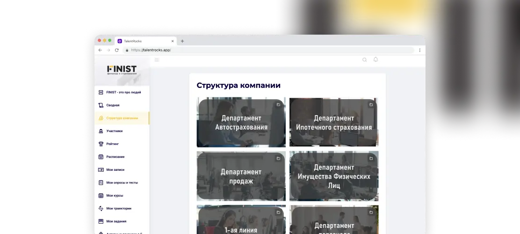Open Департамент продаж card
This screenshot has height=234, width=520.
click(241, 176)
